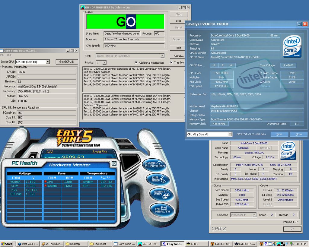Open 'EVEREST C...' taskbar item
The width and height of the screenshot is (309, 247).
[245, 244]
